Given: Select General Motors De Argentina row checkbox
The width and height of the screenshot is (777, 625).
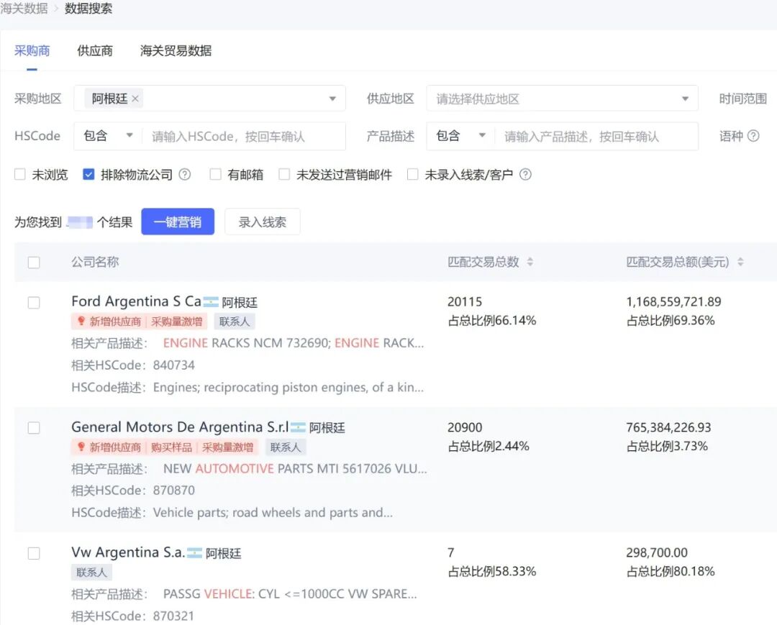Looking at the screenshot, I should click(x=34, y=428).
